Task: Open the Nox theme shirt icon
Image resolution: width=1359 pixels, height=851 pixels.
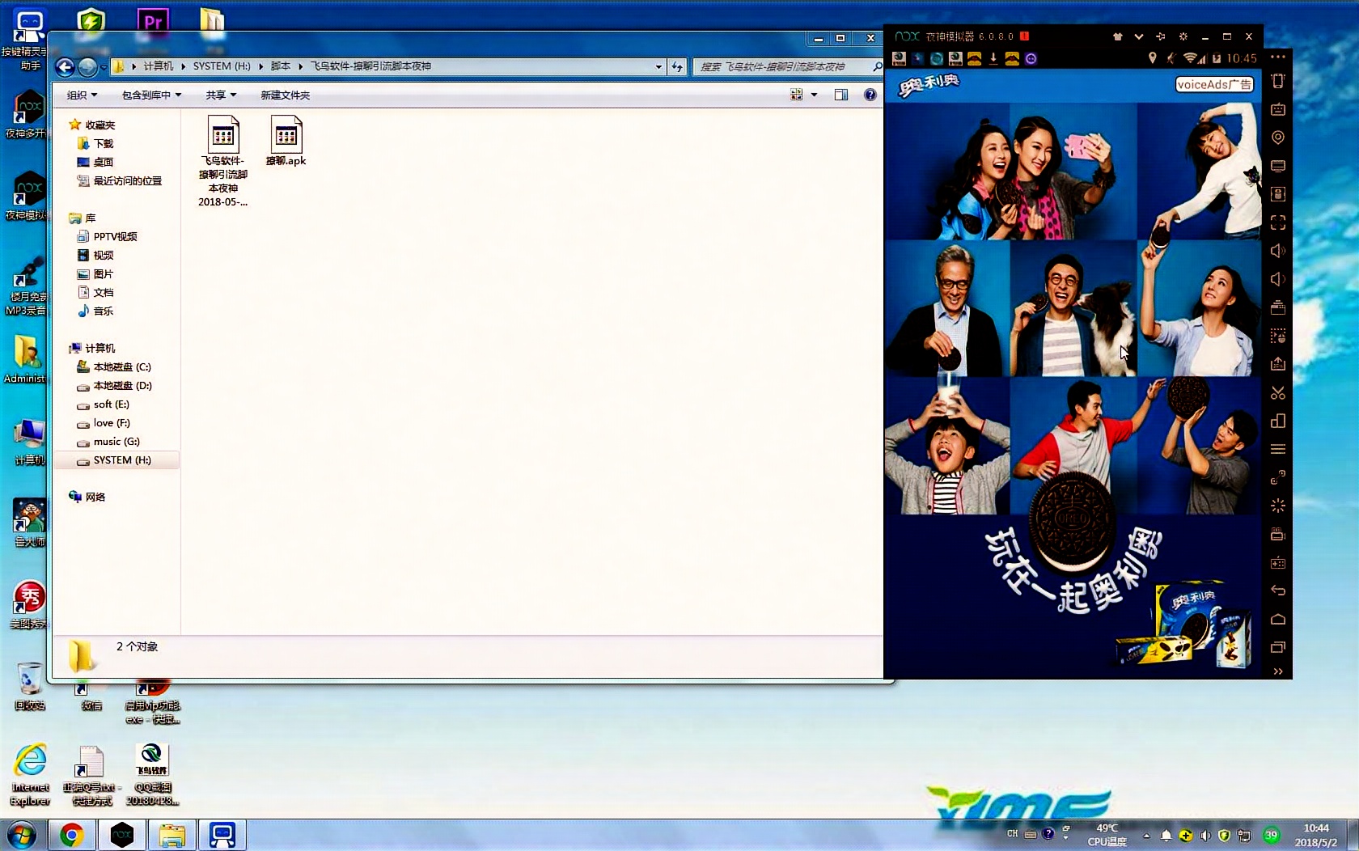Action: click(x=1118, y=36)
